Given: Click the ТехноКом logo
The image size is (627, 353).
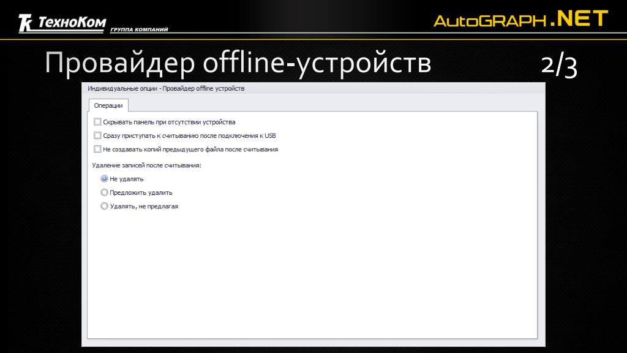Looking at the screenshot, I should [x=93, y=23].
